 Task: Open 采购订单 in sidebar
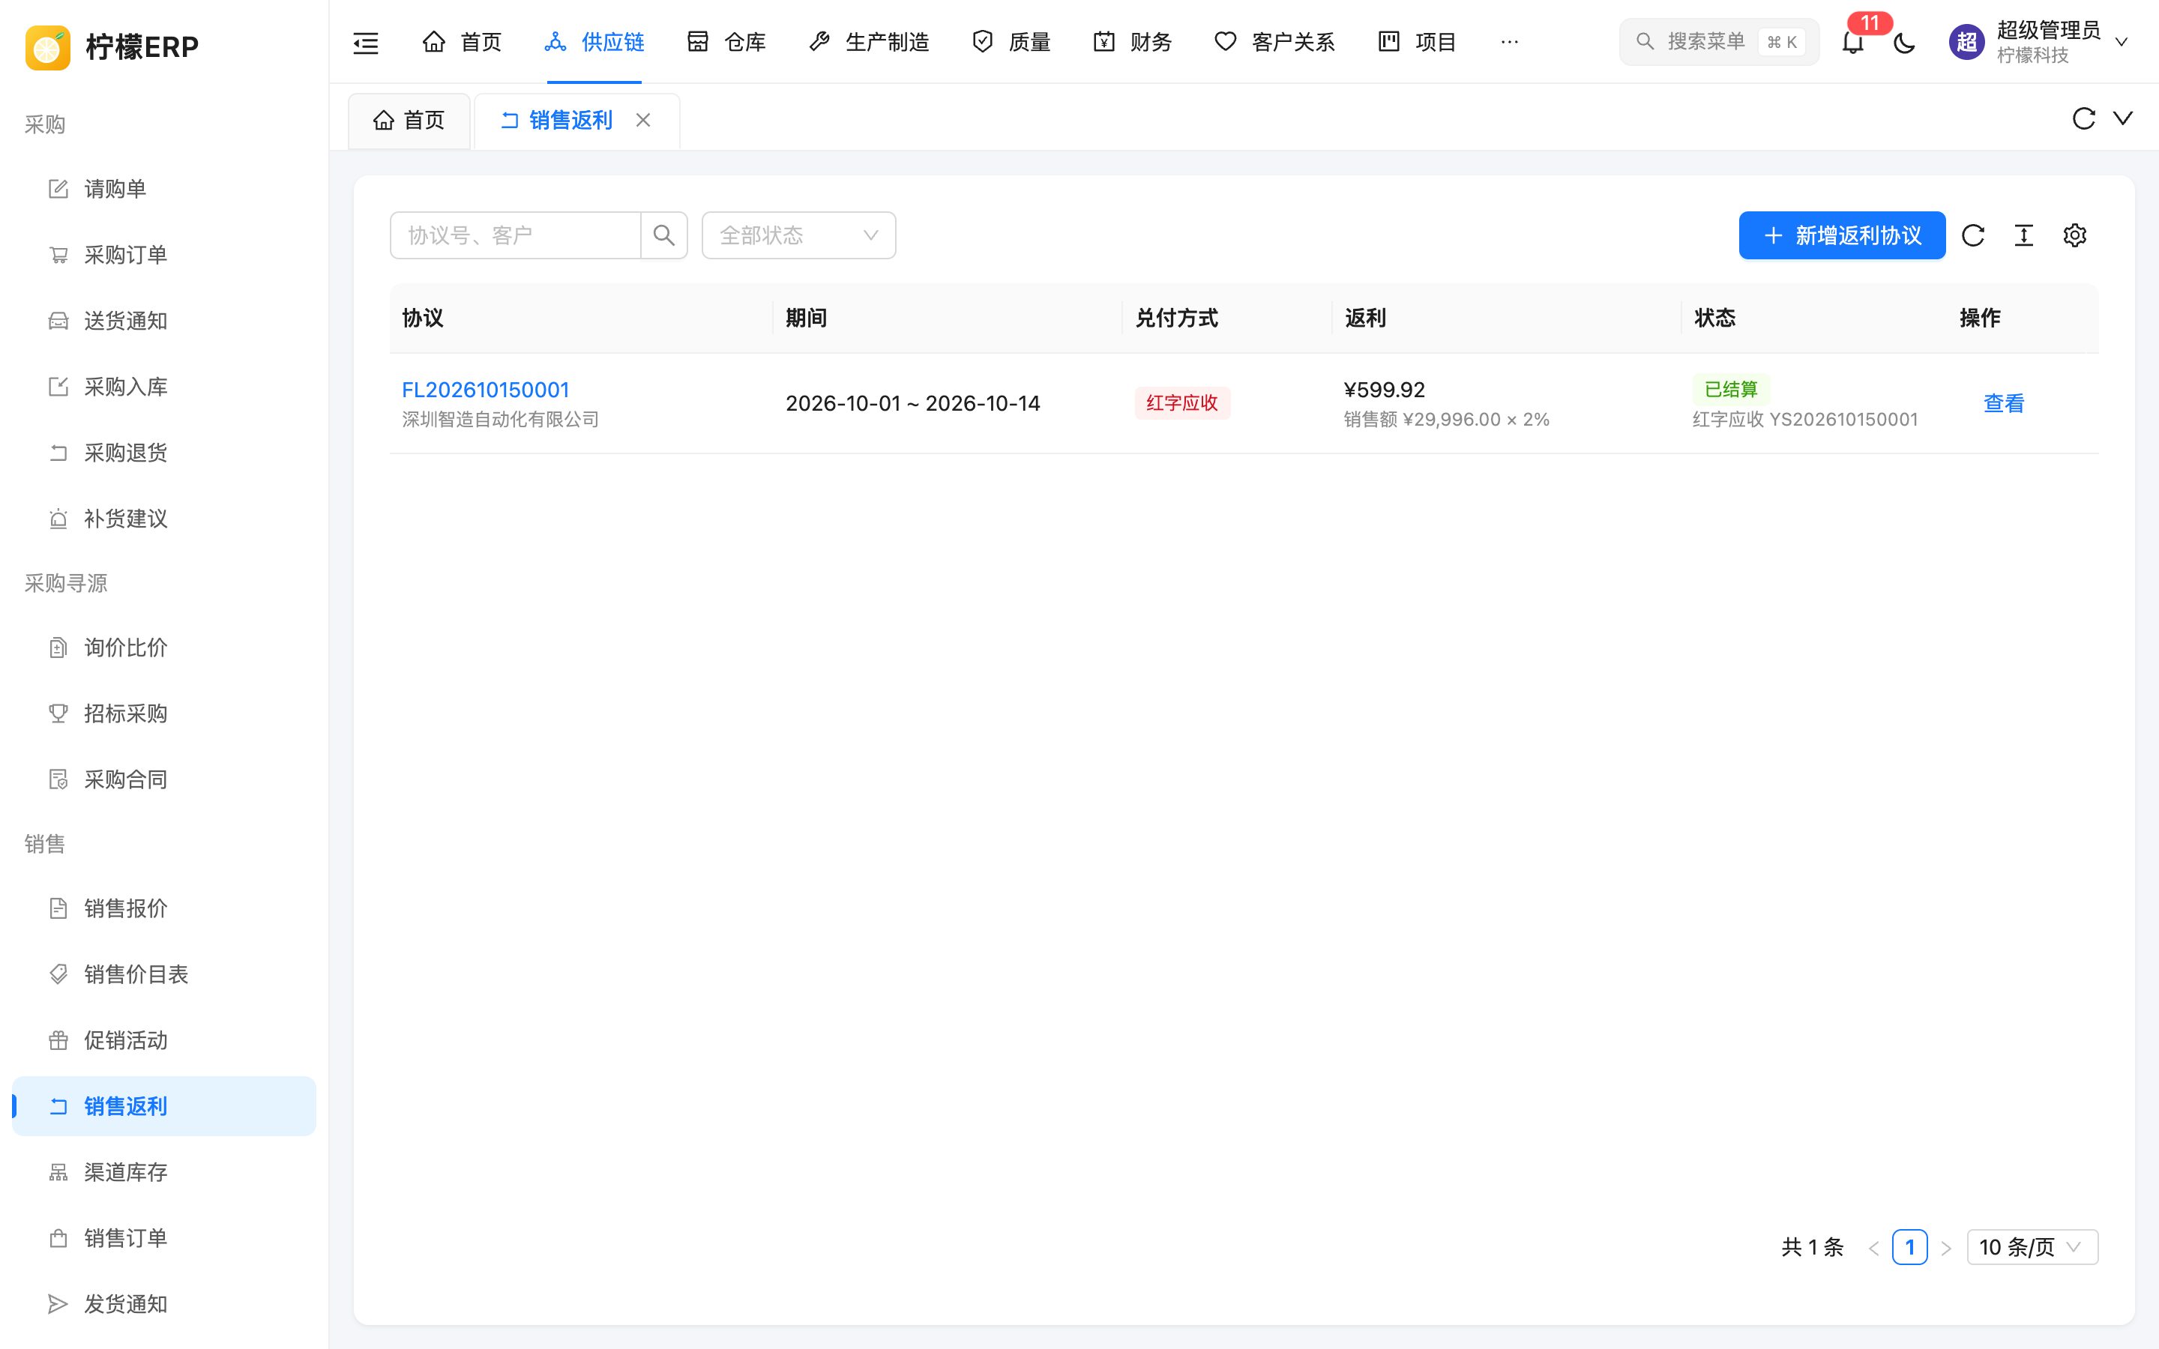pos(164,255)
